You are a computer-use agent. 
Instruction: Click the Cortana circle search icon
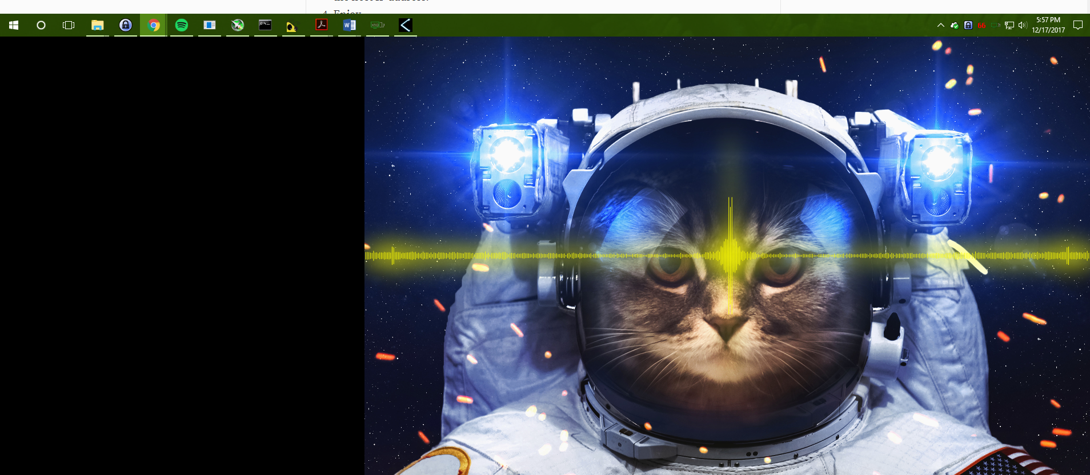[x=41, y=25]
